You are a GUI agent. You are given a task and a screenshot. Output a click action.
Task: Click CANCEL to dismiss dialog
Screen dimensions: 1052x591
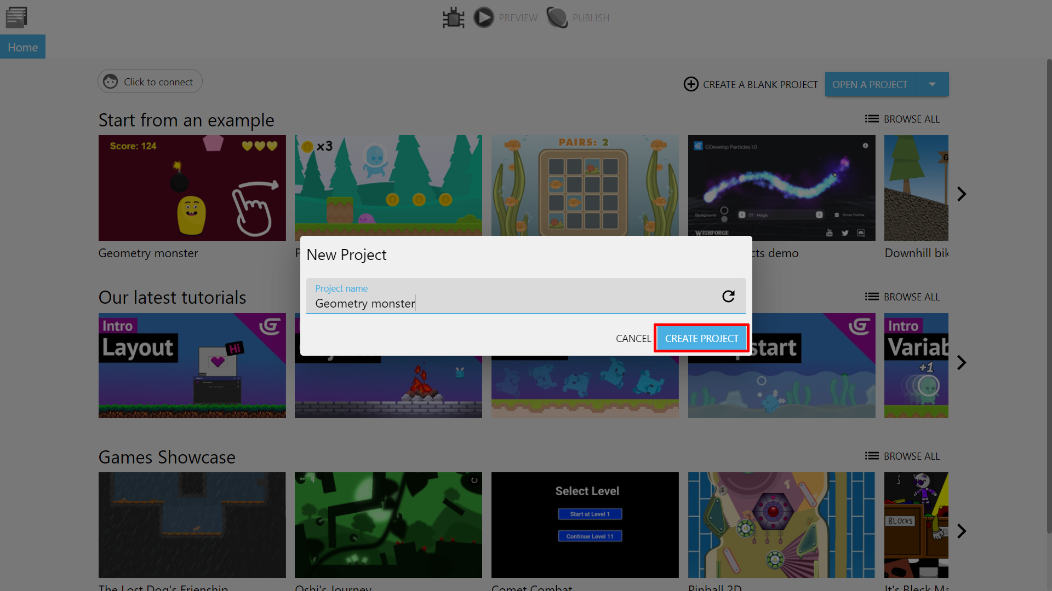tap(633, 337)
